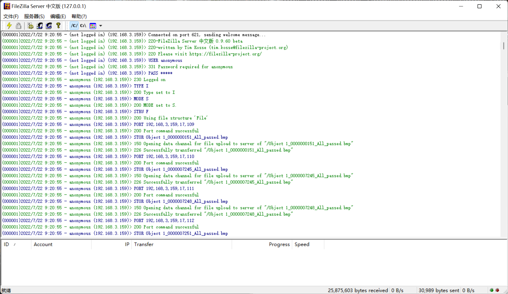
Task: Maximize the FileZilla Server window
Action: 479,6
